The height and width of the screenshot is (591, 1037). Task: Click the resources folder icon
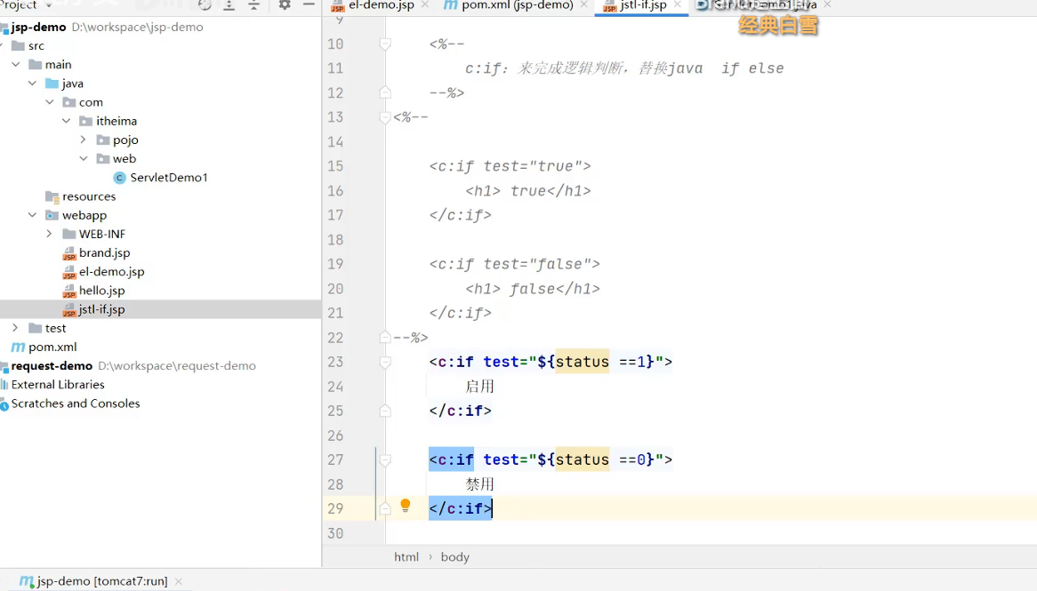[x=52, y=196]
